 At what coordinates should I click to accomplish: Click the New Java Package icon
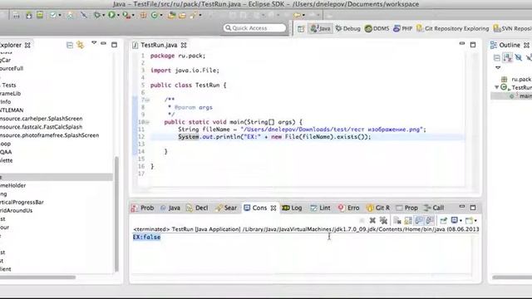143,15
